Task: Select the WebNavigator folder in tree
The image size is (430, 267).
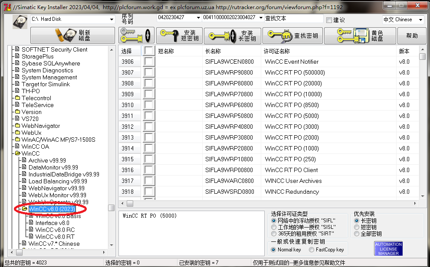Action: tap(41, 126)
